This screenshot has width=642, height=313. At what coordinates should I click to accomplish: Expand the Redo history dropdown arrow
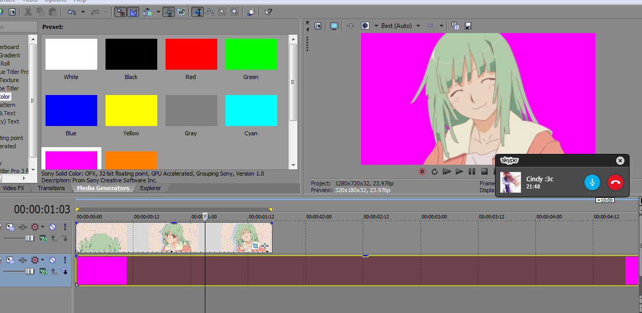tap(107, 11)
